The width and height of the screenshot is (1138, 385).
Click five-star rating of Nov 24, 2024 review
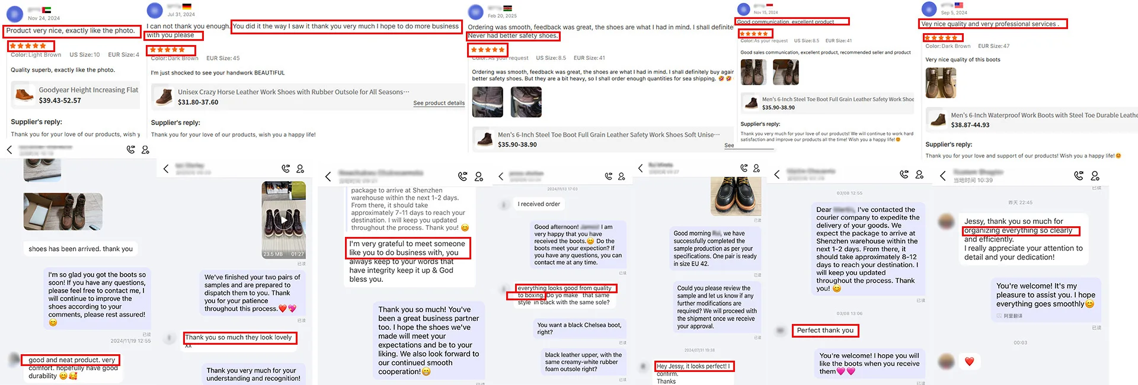click(x=28, y=46)
